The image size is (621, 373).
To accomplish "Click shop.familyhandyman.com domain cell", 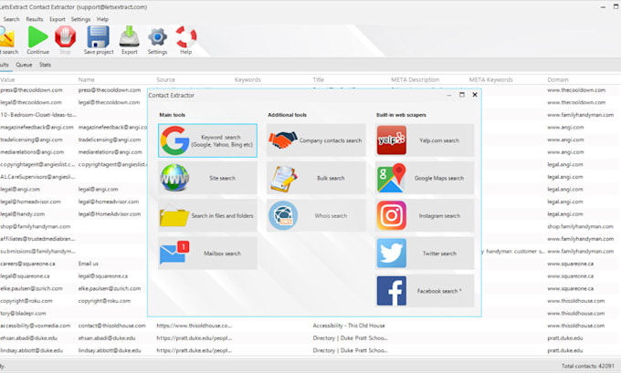I will [580, 226].
